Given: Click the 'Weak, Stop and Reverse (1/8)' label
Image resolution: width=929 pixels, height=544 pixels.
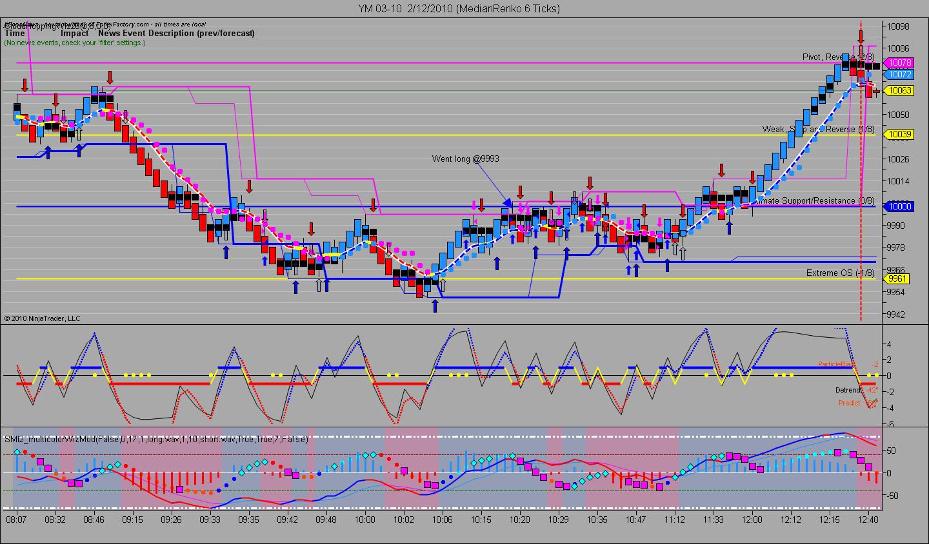Looking at the screenshot, I should (x=818, y=129).
